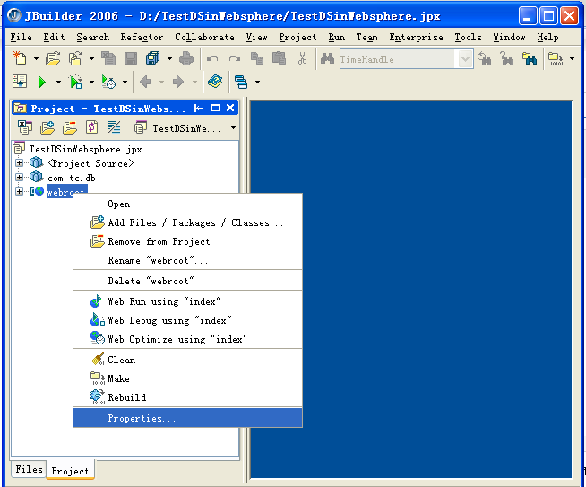Click Close Project icon in project pane

[25, 127]
